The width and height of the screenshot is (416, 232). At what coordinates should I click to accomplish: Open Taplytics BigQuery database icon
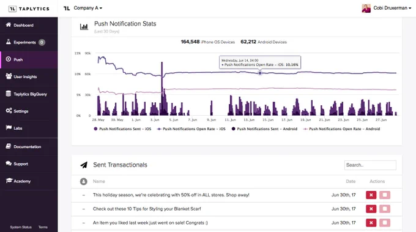(x=9, y=94)
